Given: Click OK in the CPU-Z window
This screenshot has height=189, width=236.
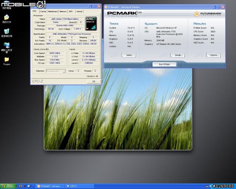Looking at the screenshot, I should pyautogui.click(x=94, y=81).
